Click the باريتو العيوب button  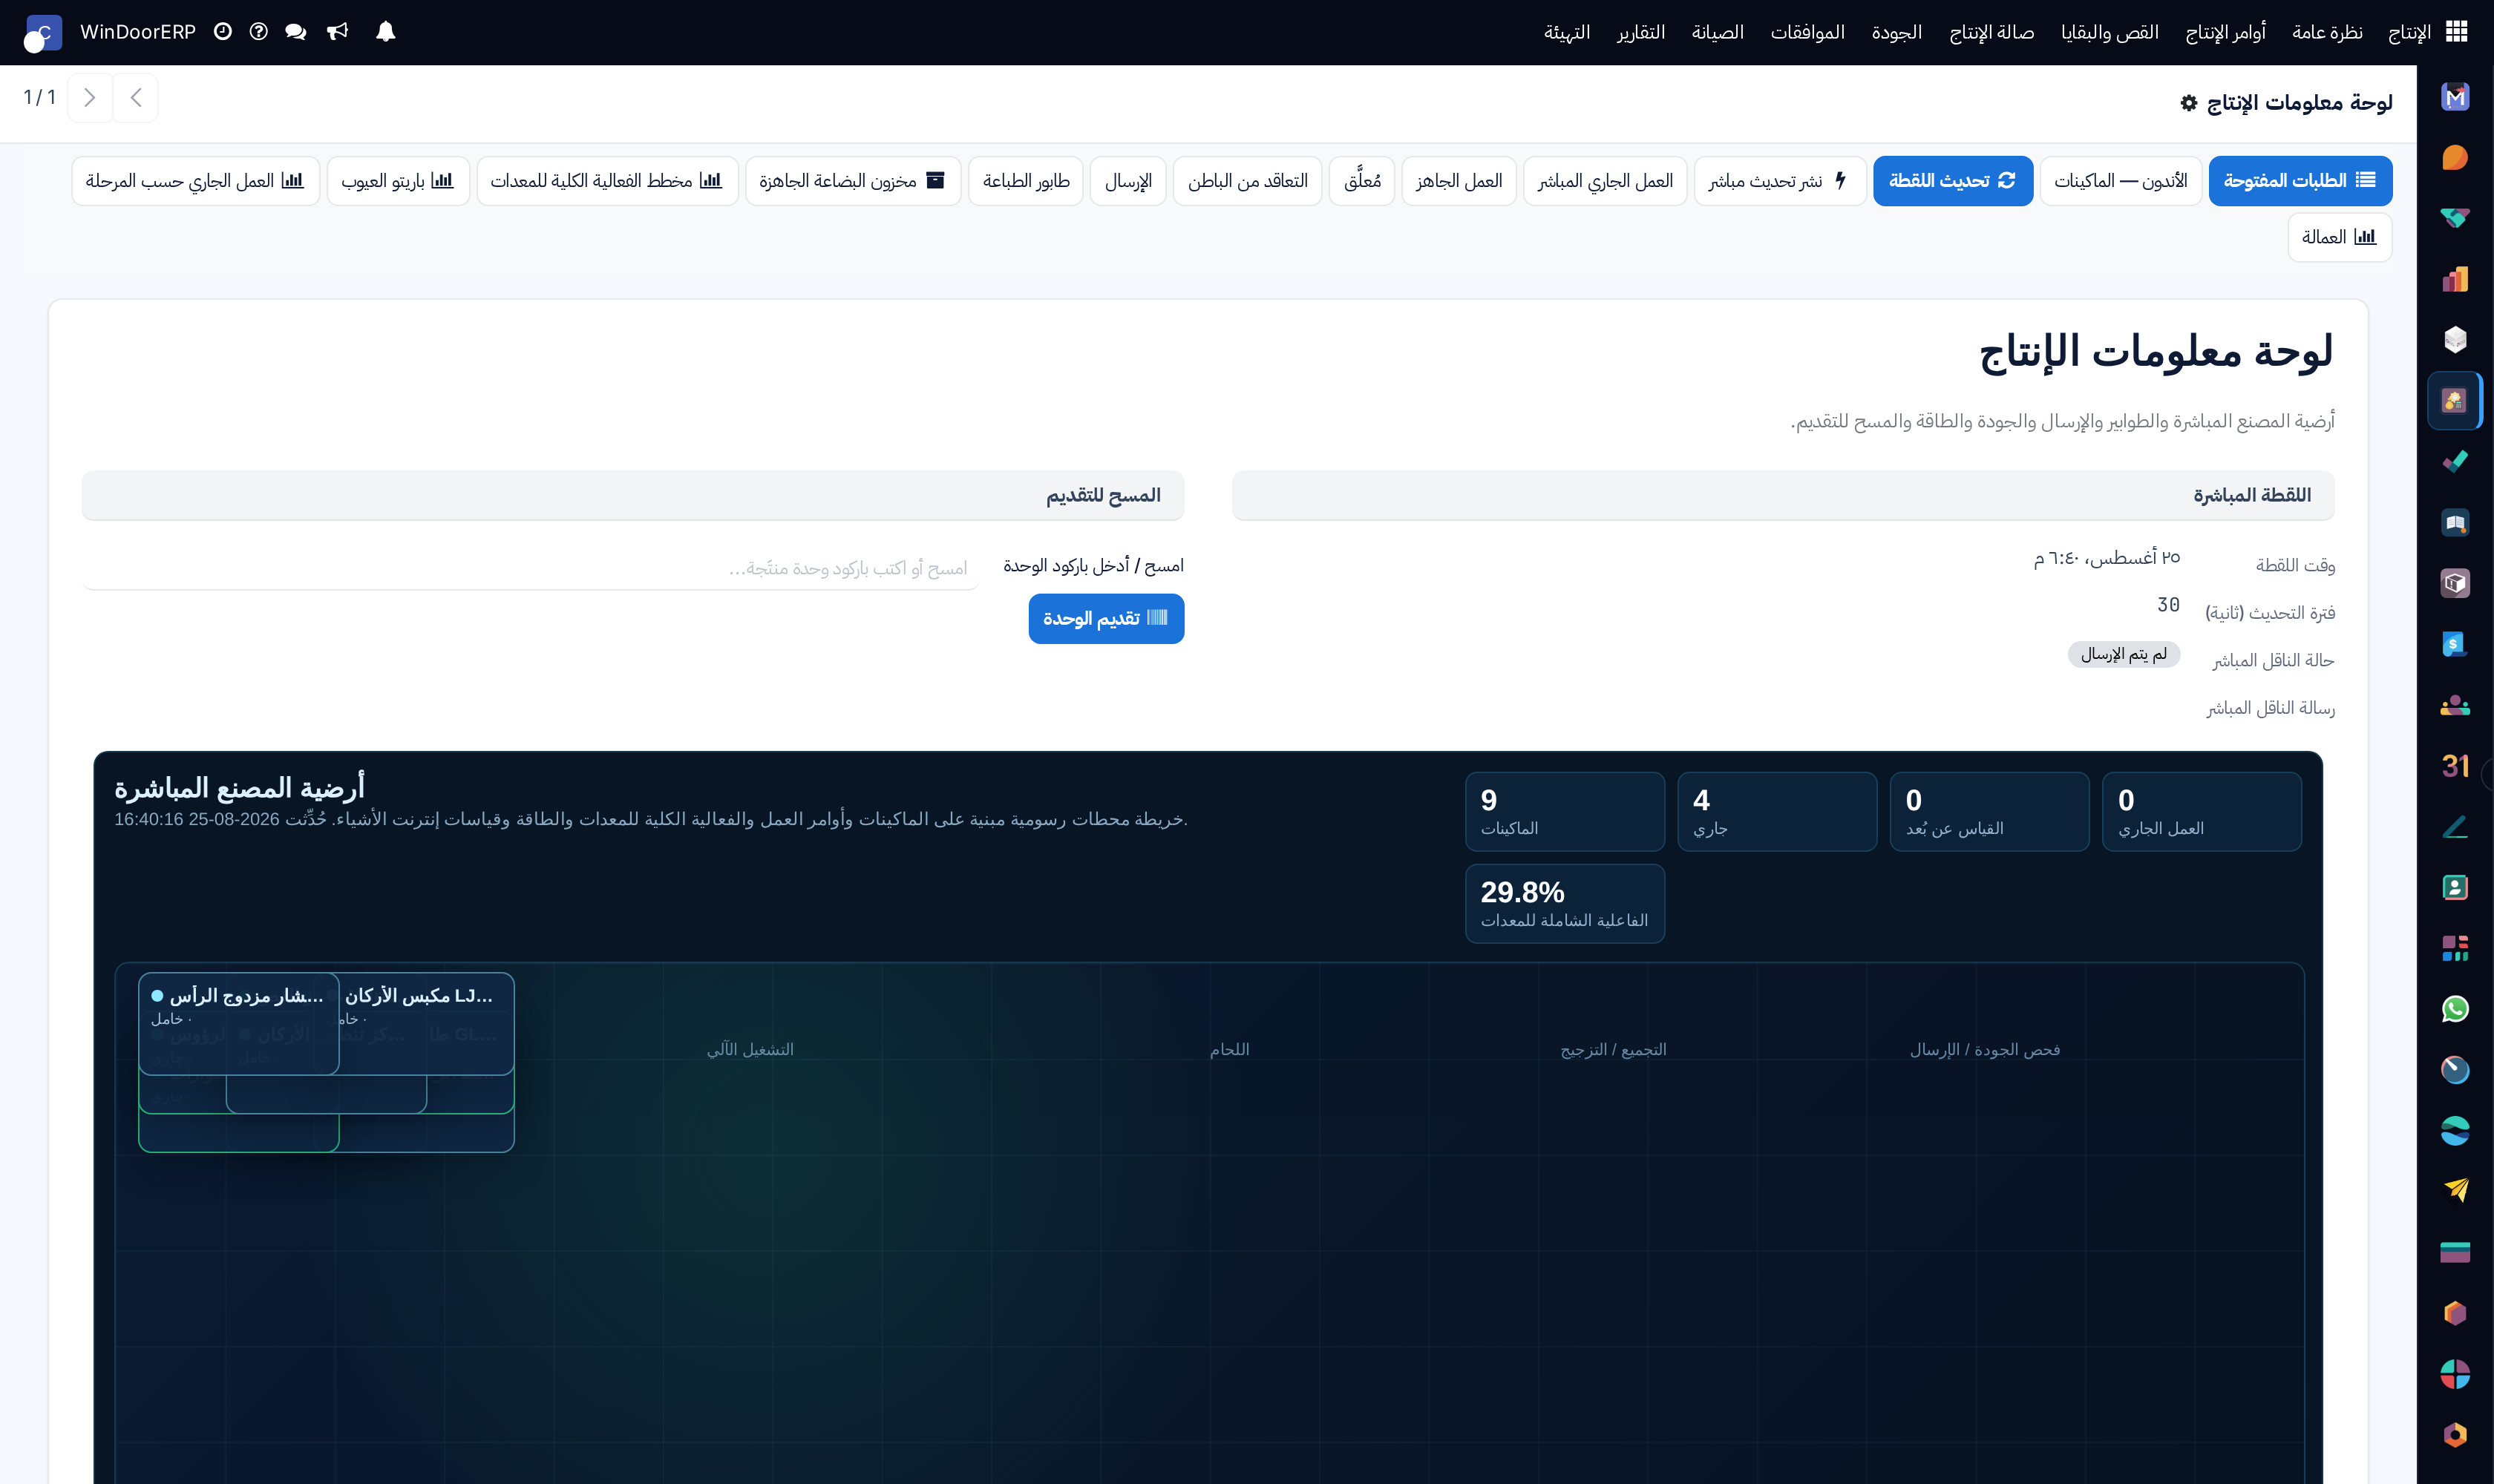pos(398,181)
